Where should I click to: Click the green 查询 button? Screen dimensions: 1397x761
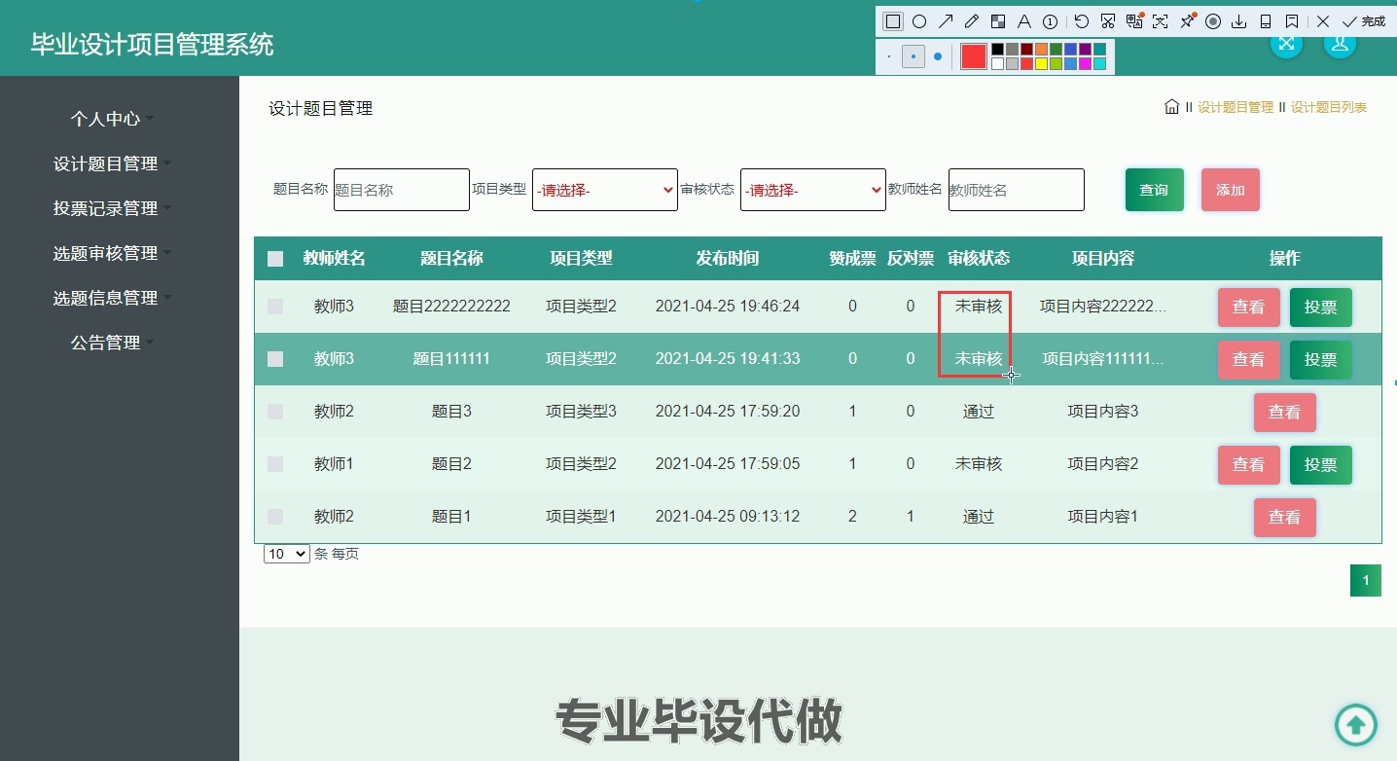click(1154, 190)
